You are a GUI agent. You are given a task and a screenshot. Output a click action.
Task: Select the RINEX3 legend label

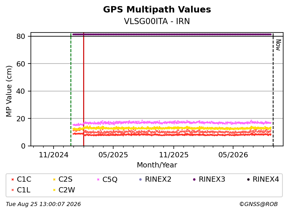point(212,179)
